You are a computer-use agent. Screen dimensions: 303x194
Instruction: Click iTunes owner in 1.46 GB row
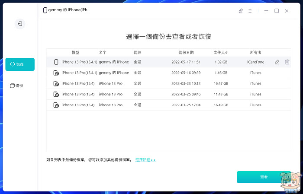(x=256, y=73)
